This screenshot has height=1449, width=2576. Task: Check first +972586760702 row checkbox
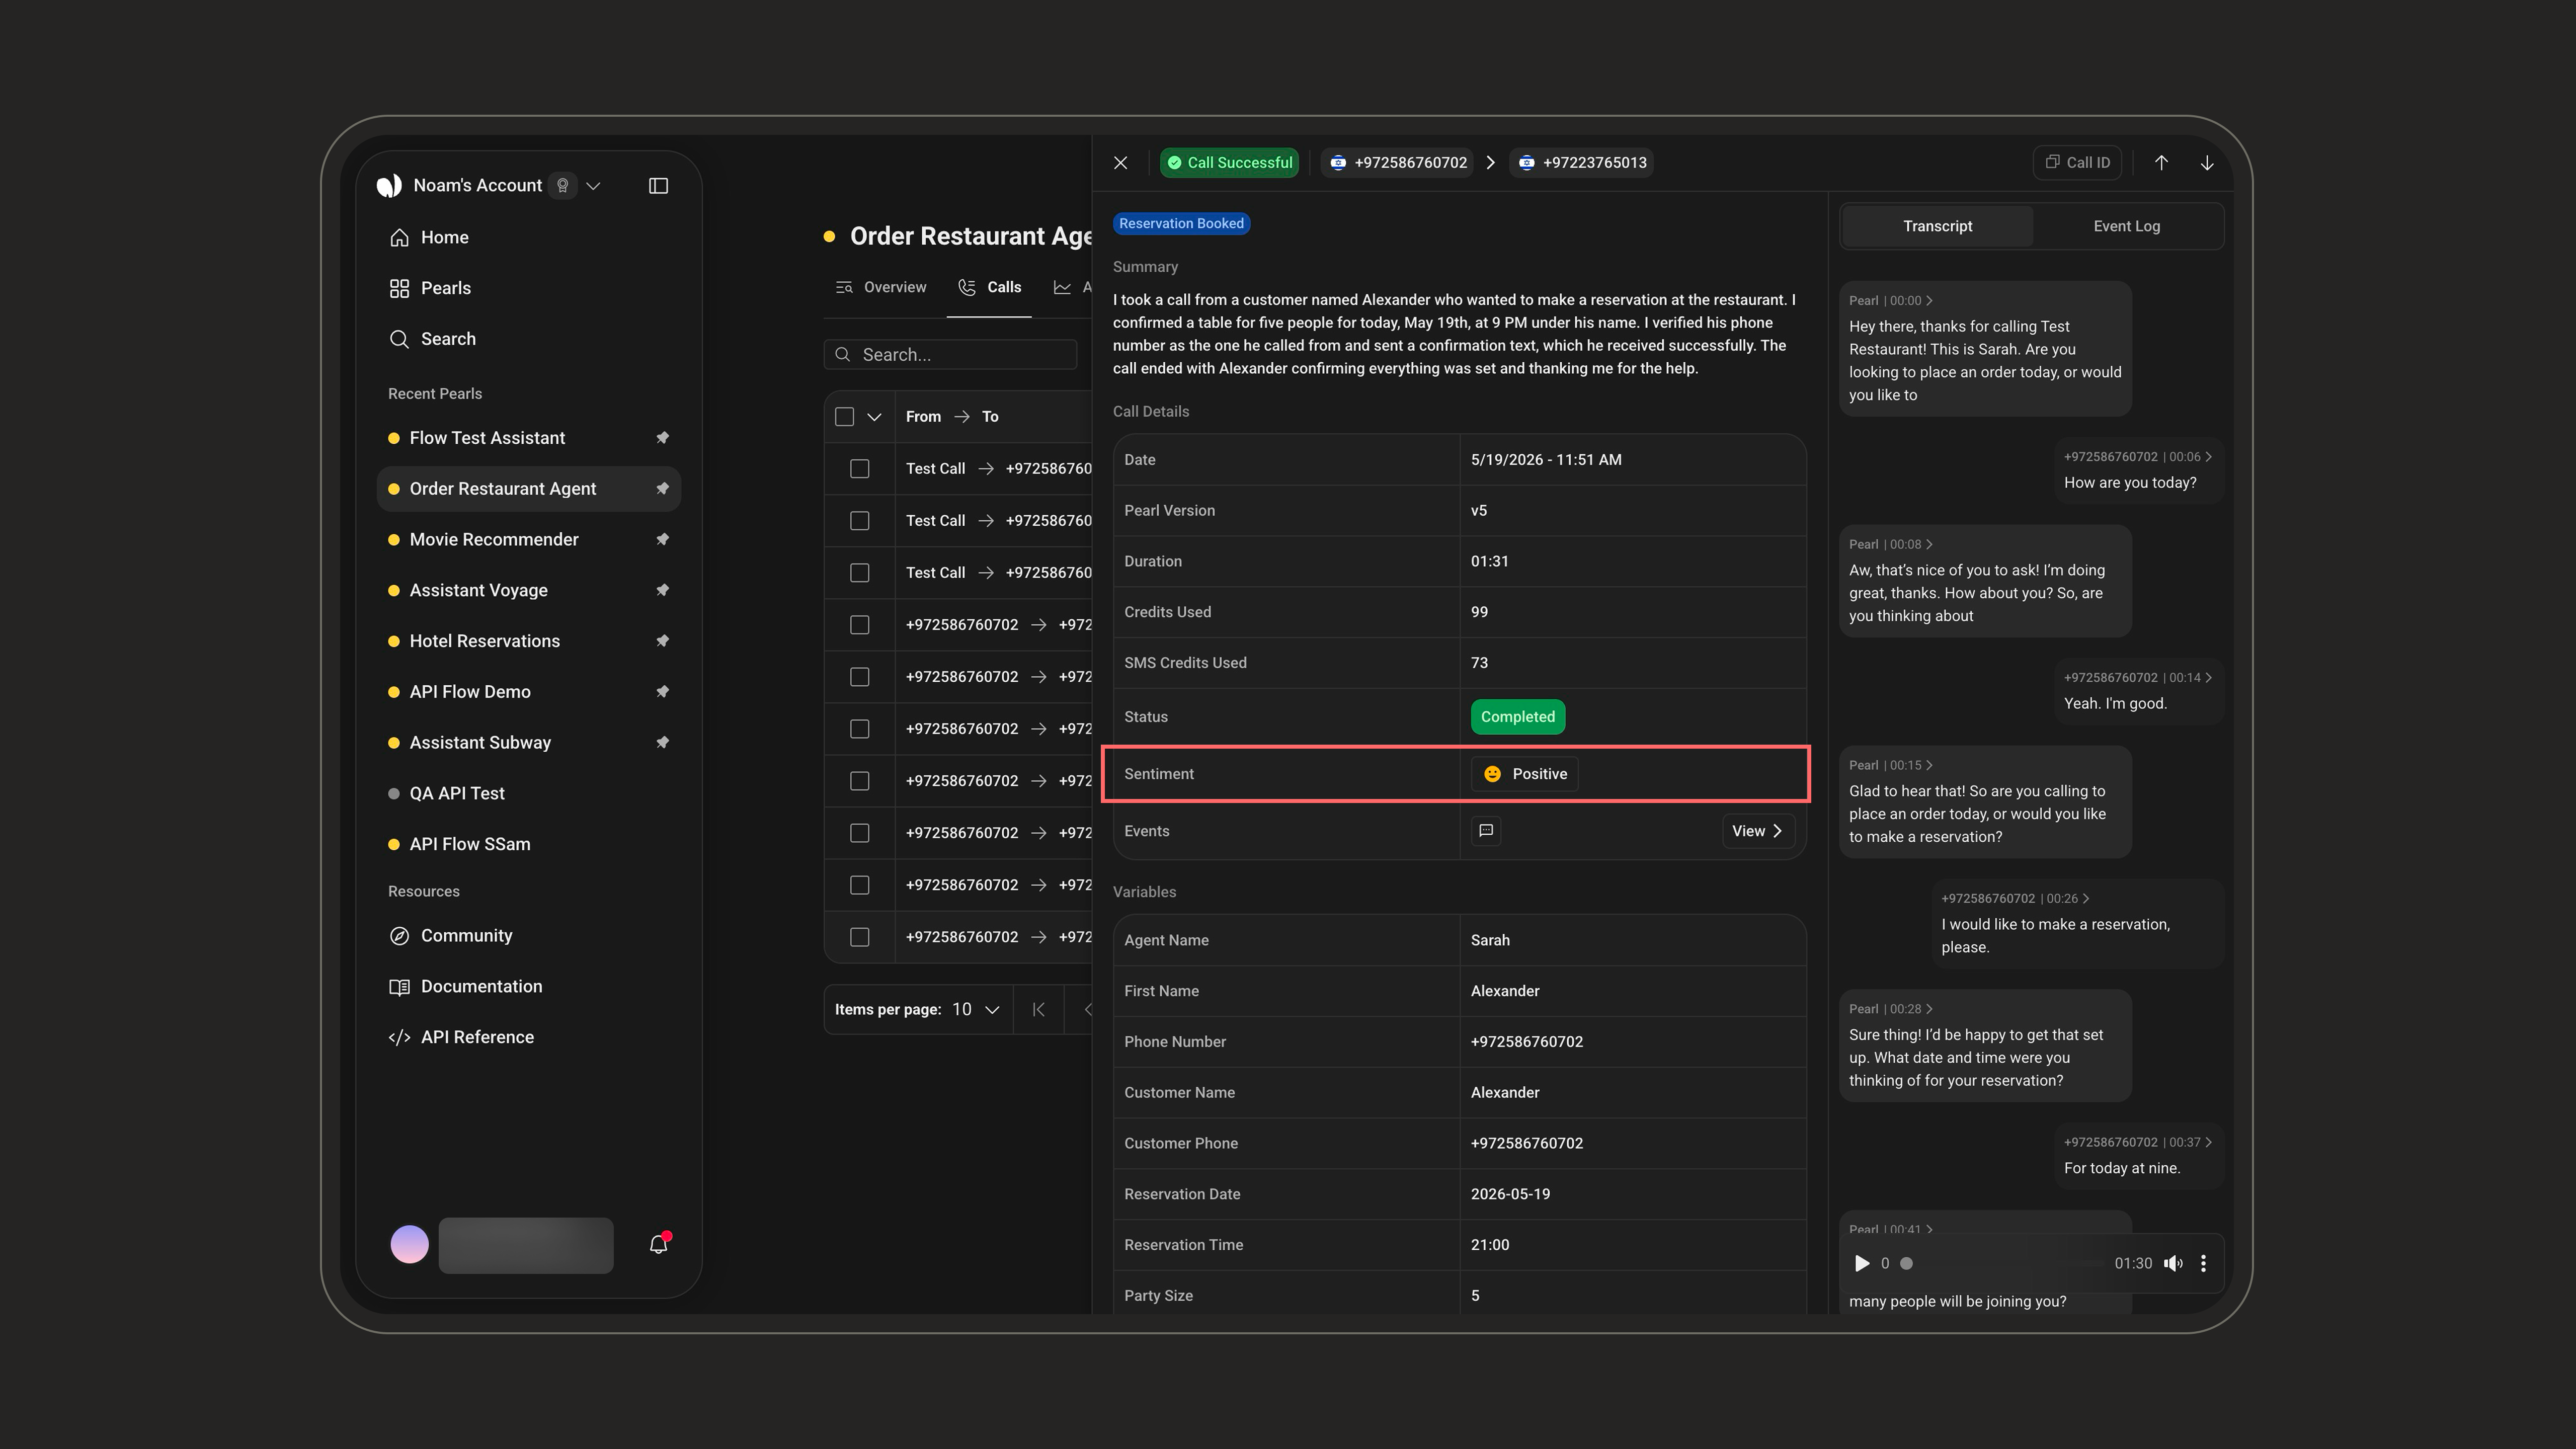click(860, 625)
